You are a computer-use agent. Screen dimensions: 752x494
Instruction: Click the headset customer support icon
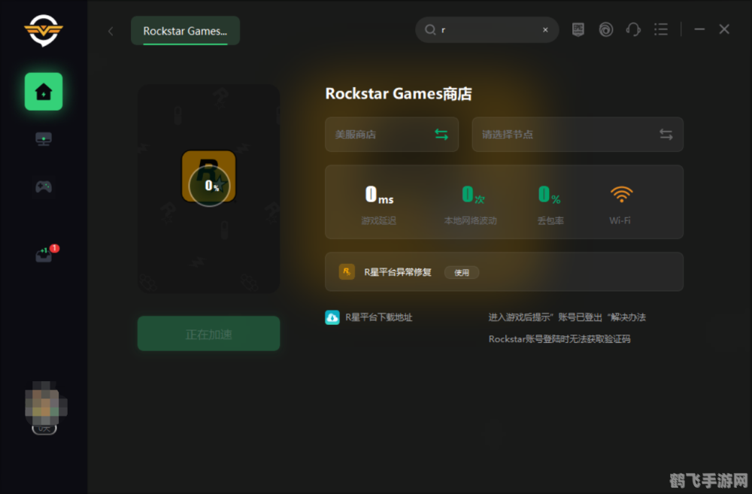click(633, 29)
